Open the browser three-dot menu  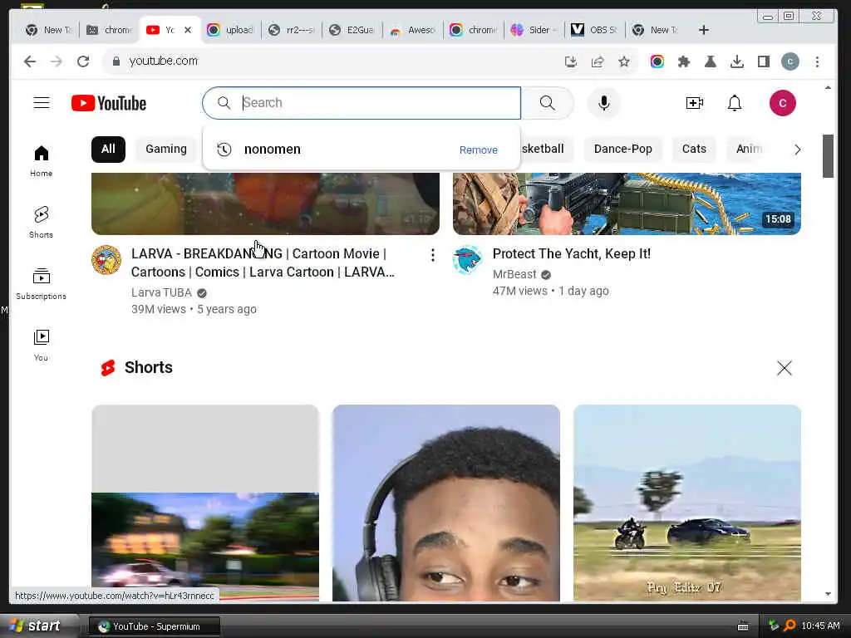click(817, 61)
